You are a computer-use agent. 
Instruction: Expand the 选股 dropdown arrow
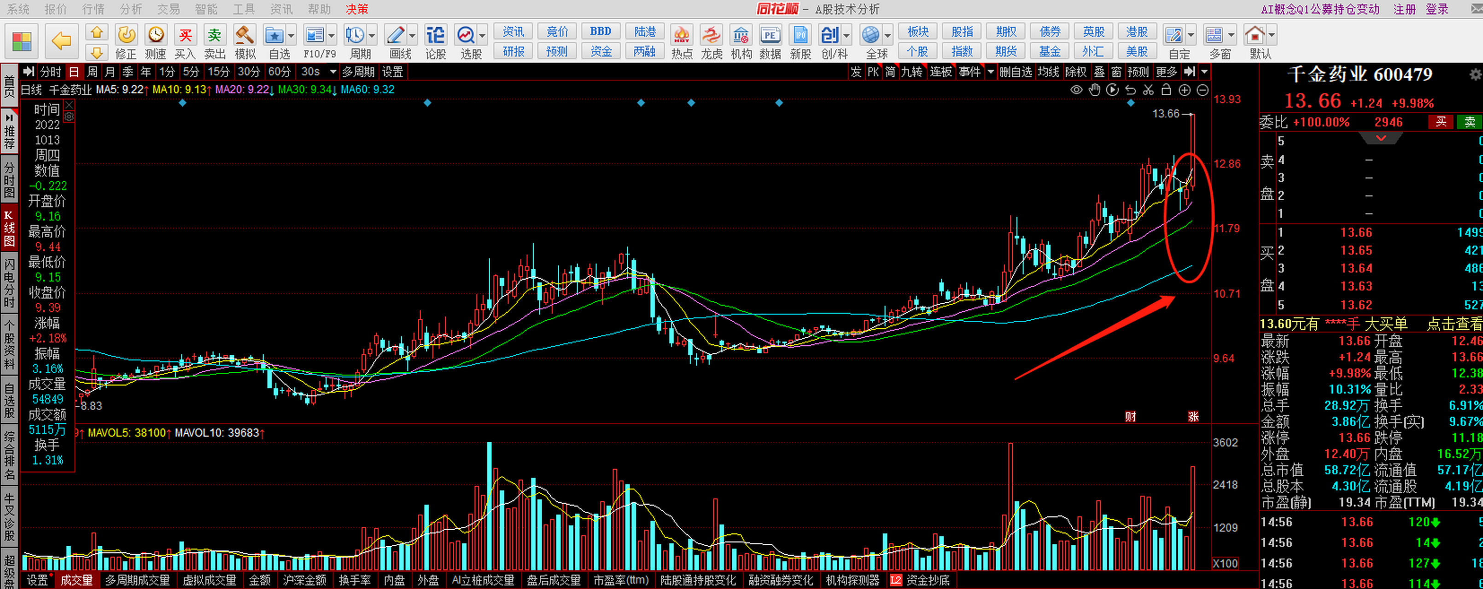483,36
